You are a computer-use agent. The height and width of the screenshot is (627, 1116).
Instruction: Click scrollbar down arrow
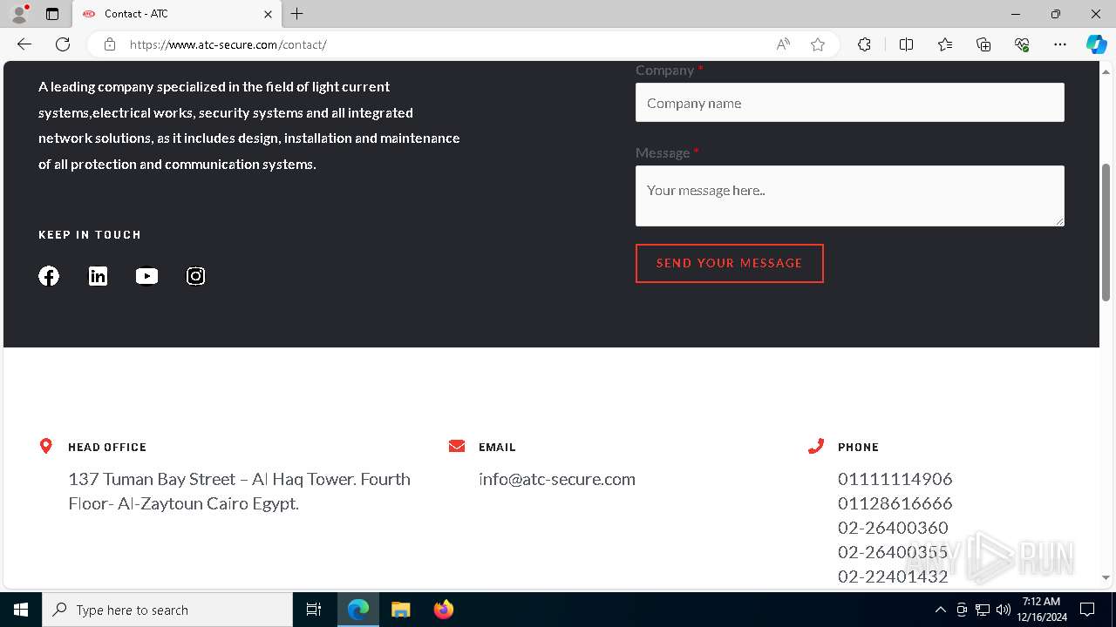point(1106,577)
